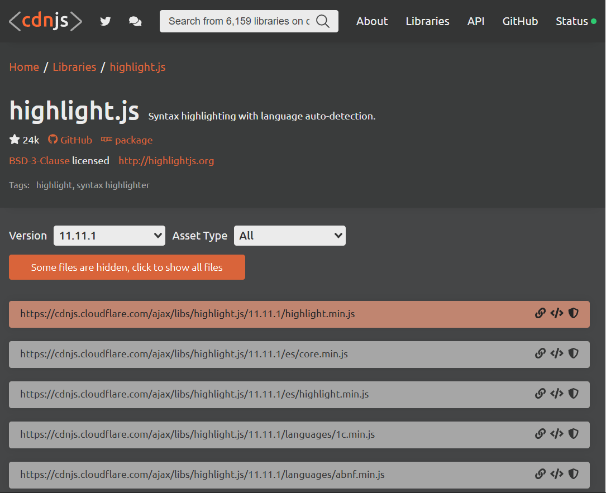The height and width of the screenshot is (493, 606).
Task: Copy URL icon for languages/abnf.min.js
Action: [x=540, y=474]
